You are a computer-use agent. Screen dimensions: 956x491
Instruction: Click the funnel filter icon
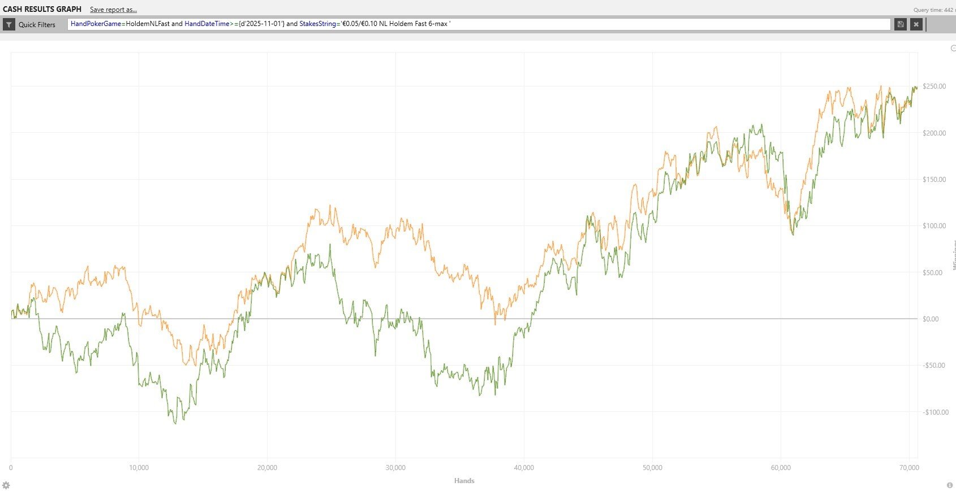coord(9,24)
